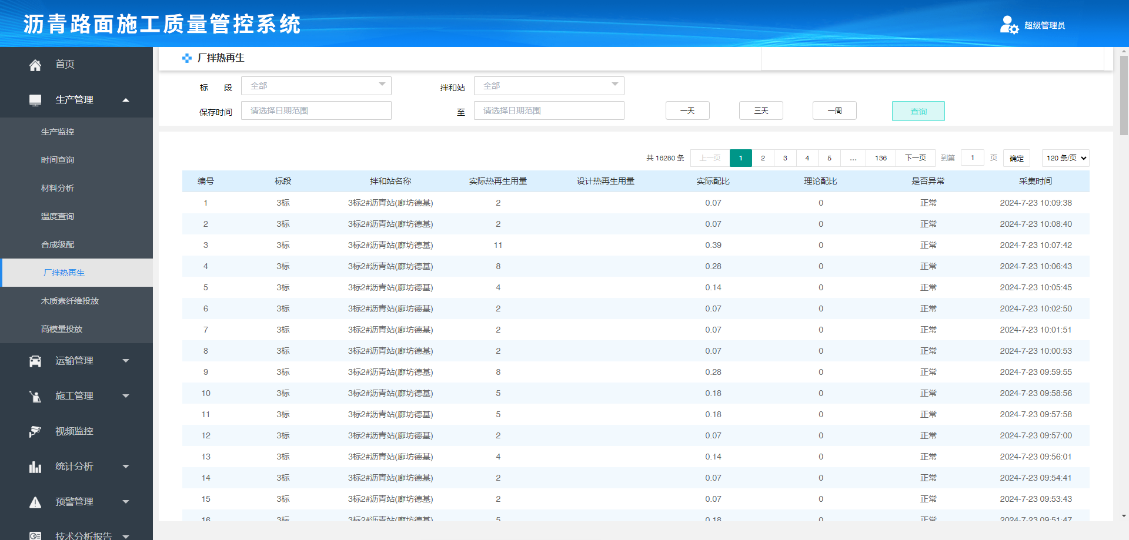Open the 标段 dropdown
The height and width of the screenshot is (540, 1129).
(x=316, y=86)
